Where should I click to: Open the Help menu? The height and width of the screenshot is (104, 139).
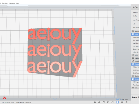(17, 3)
